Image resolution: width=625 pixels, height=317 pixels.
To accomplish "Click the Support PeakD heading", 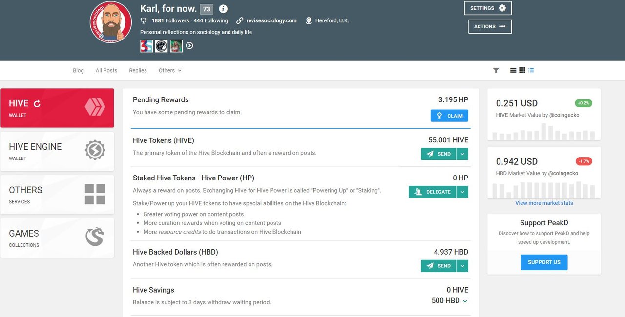I will 544,223.
